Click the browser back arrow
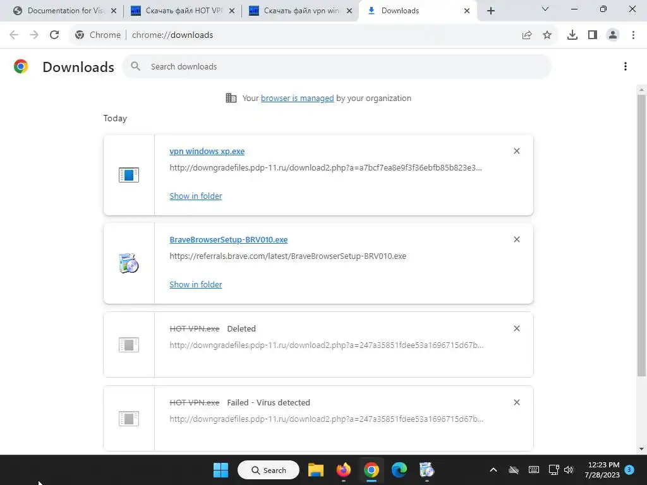Screen dimensions: 647x485 pyautogui.click(x=14, y=35)
